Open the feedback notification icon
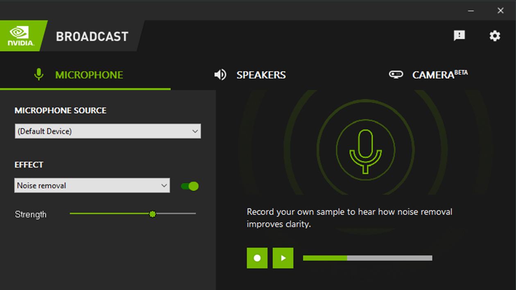This screenshot has width=516, height=290. click(459, 36)
